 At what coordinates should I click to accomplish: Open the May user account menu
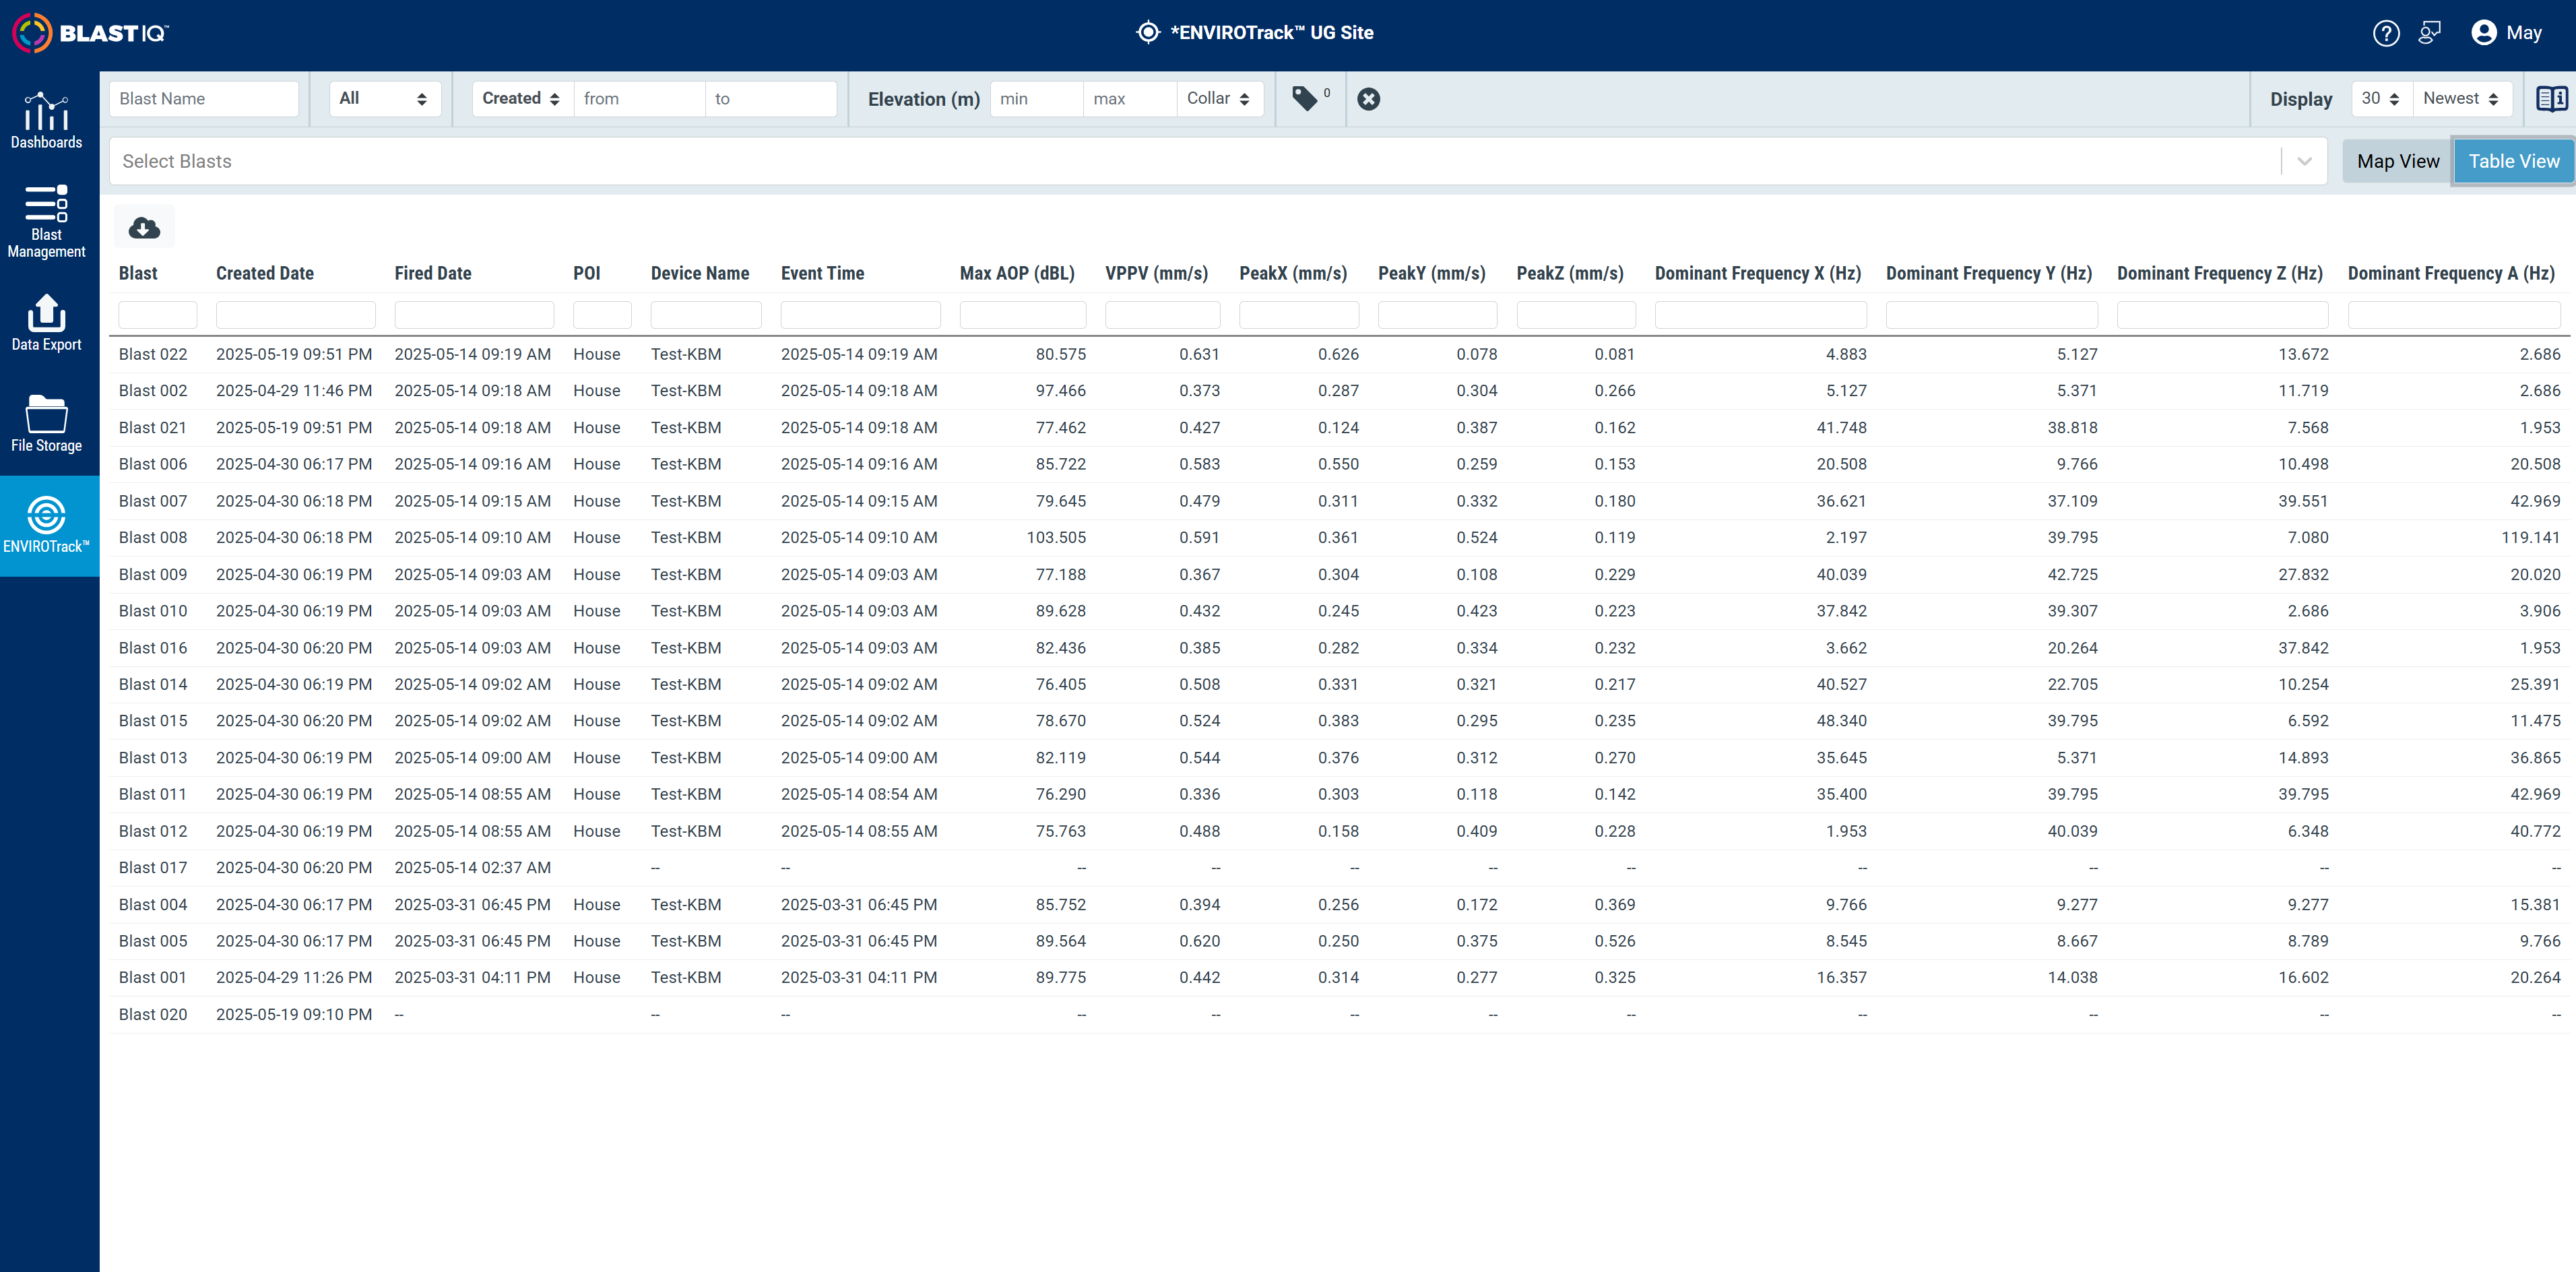tap(2506, 33)
